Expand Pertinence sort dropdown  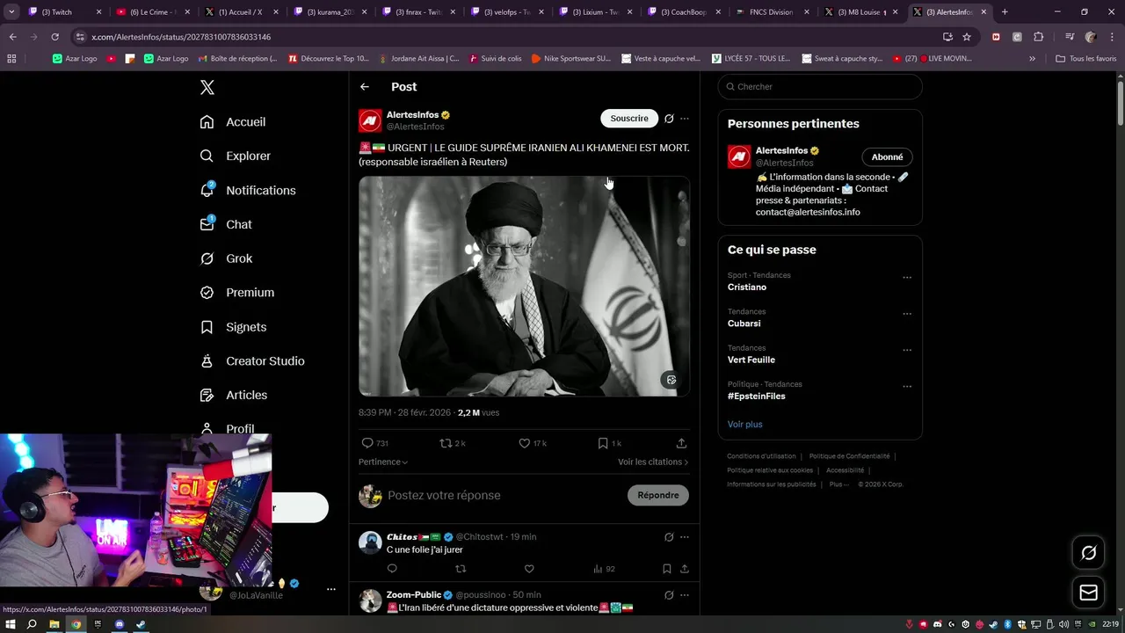(383, 462)
